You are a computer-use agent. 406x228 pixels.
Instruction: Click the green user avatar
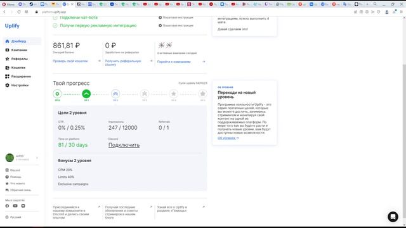tap(10, 158)
